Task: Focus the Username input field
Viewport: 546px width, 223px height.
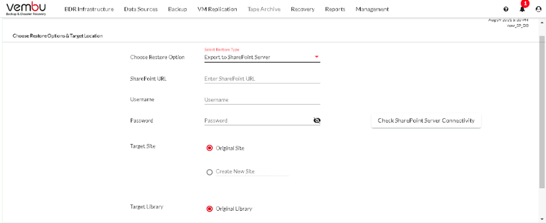Action: pyautogui.click(x=262, y=100)
